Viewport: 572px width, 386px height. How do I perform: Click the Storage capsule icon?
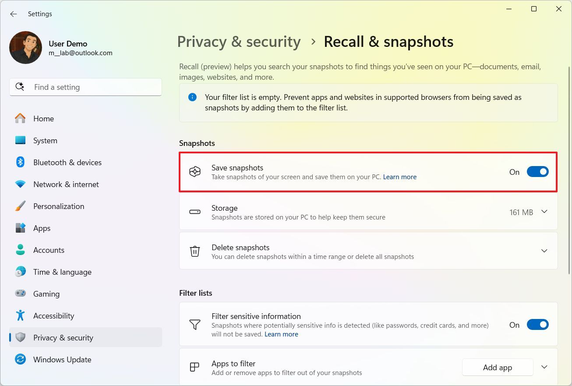pyautogui.click(x=195, y=212)
